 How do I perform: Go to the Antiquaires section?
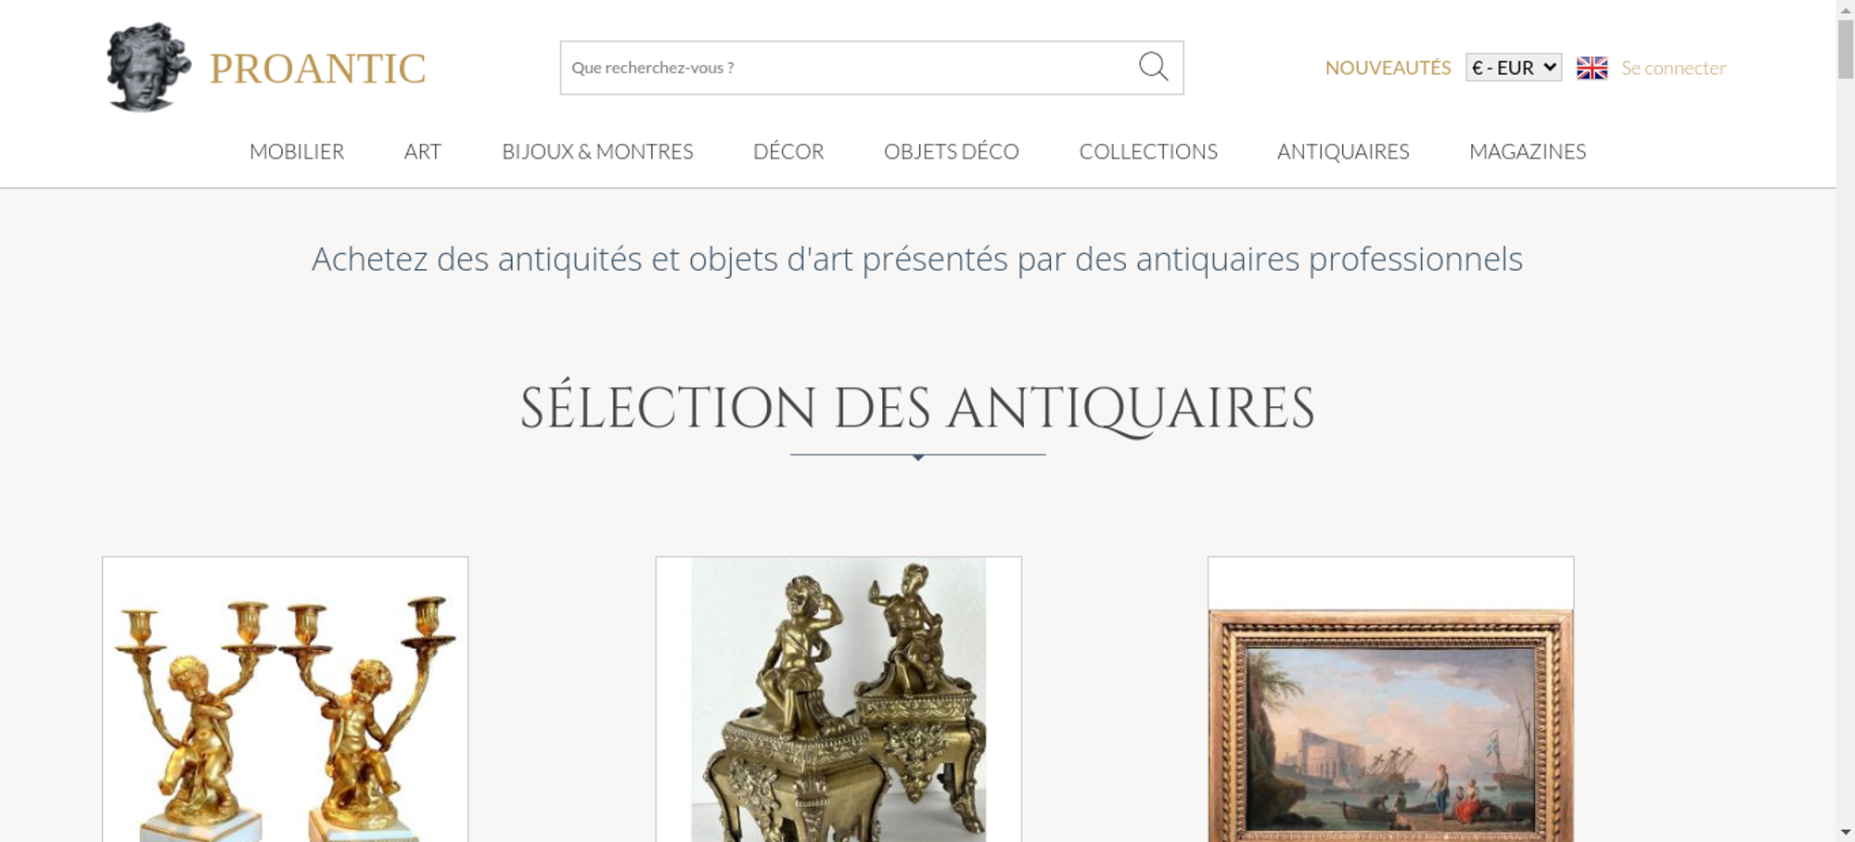pos(1343,151)
